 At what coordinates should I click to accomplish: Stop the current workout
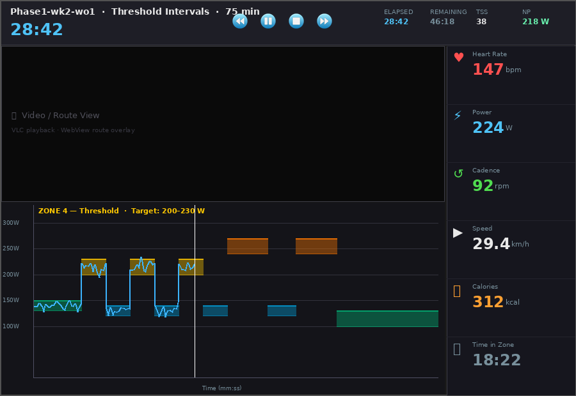(x=296, y=21)
